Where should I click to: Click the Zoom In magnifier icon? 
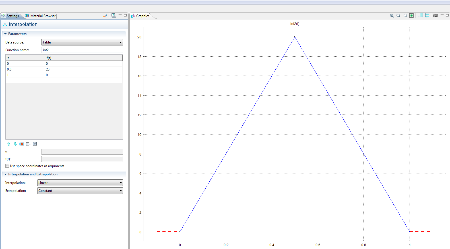(x=392, y=16)
